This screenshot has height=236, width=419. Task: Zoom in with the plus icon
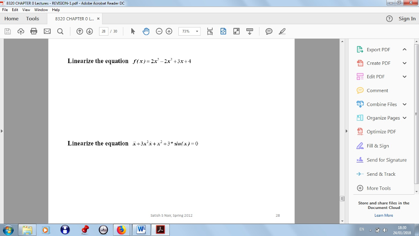tap(169, 31)
